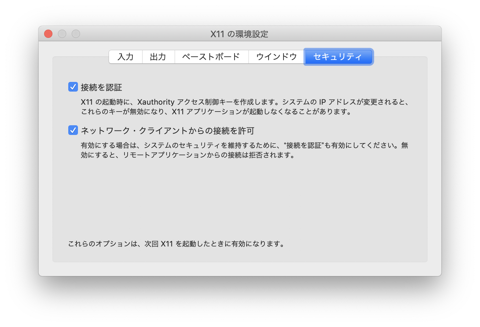Toggle ネットワーク・クライアントからの接続を許可 checkbox

click(73, 130)
